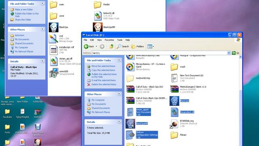Open Shared Documents in D: window sidebar
Image resolution: width=259 pixels, height=146 pixels.
[x=101, y=108]
